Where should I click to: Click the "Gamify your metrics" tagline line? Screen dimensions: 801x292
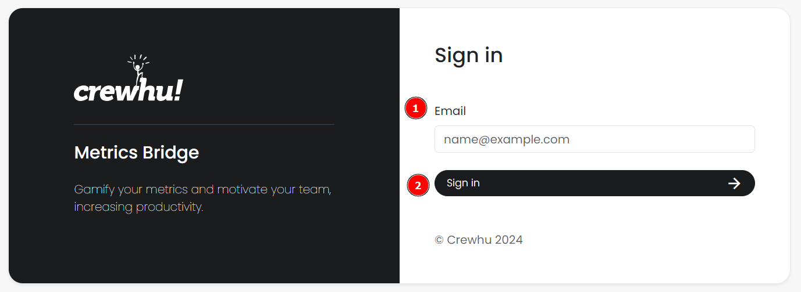click(x=202, y=189)
